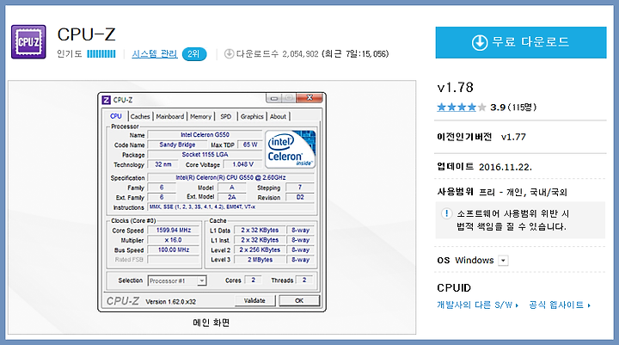Click the Validate button in CPU-Z

[254, 301]
